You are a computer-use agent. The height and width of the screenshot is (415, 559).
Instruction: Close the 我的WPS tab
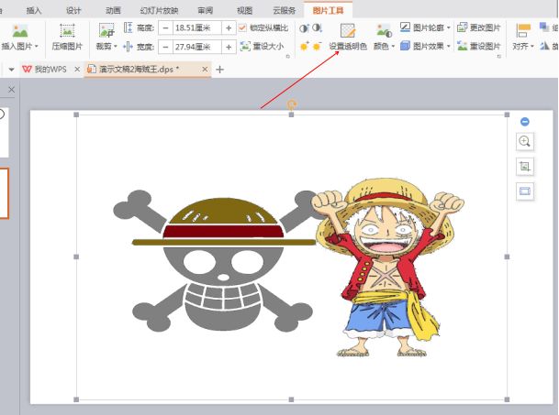tap(77, 69)
